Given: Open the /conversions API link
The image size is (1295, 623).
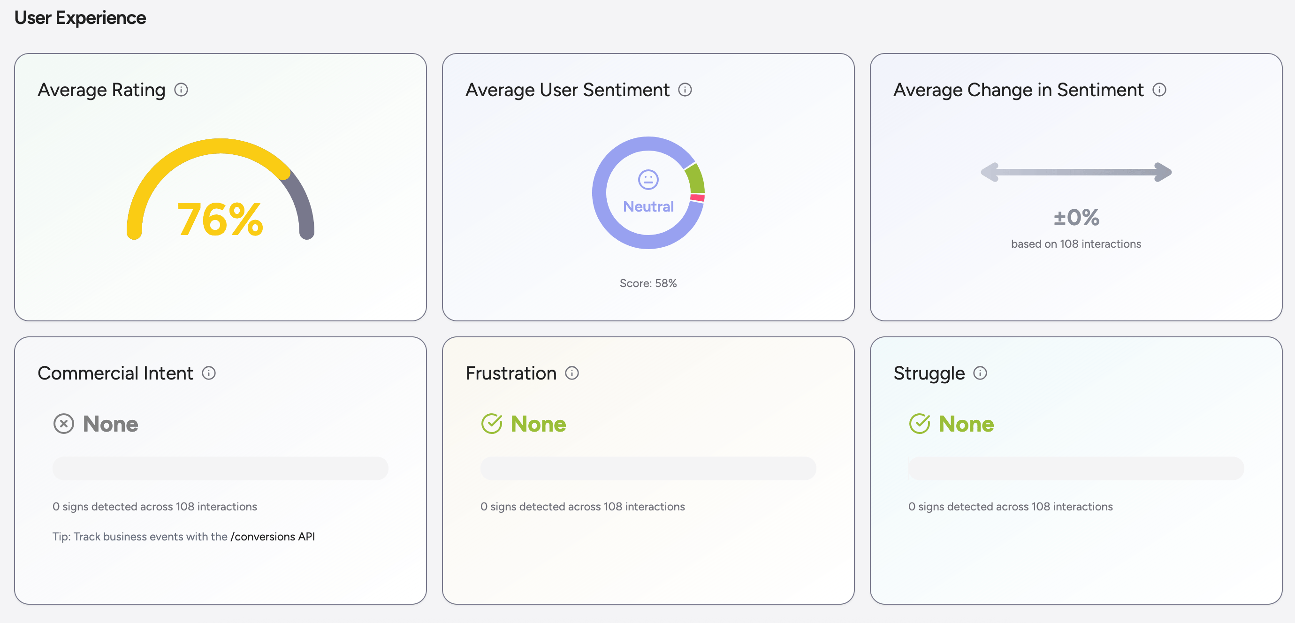Looking at the screenshot, I should [273, 537].
